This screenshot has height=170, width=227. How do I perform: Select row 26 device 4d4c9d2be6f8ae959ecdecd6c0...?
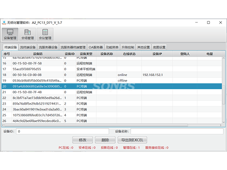tap(112, 121)
